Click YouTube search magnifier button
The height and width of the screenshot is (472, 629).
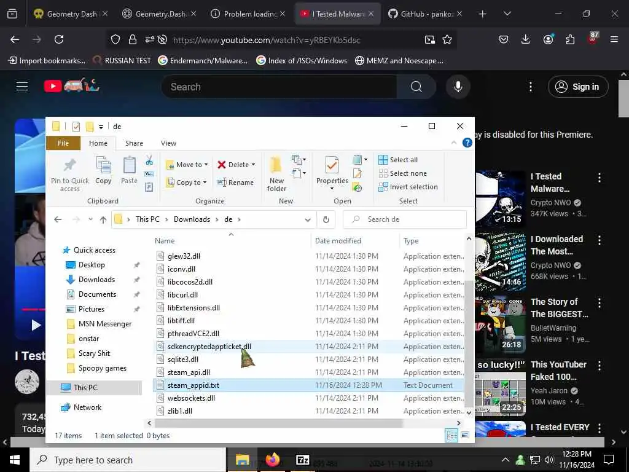(416, 87)
